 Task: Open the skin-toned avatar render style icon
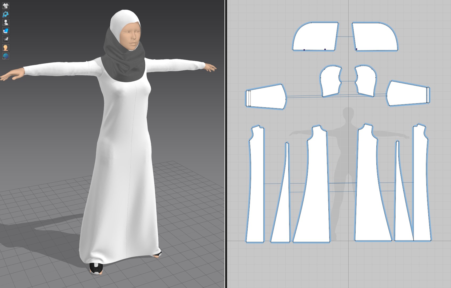point(6,48)
